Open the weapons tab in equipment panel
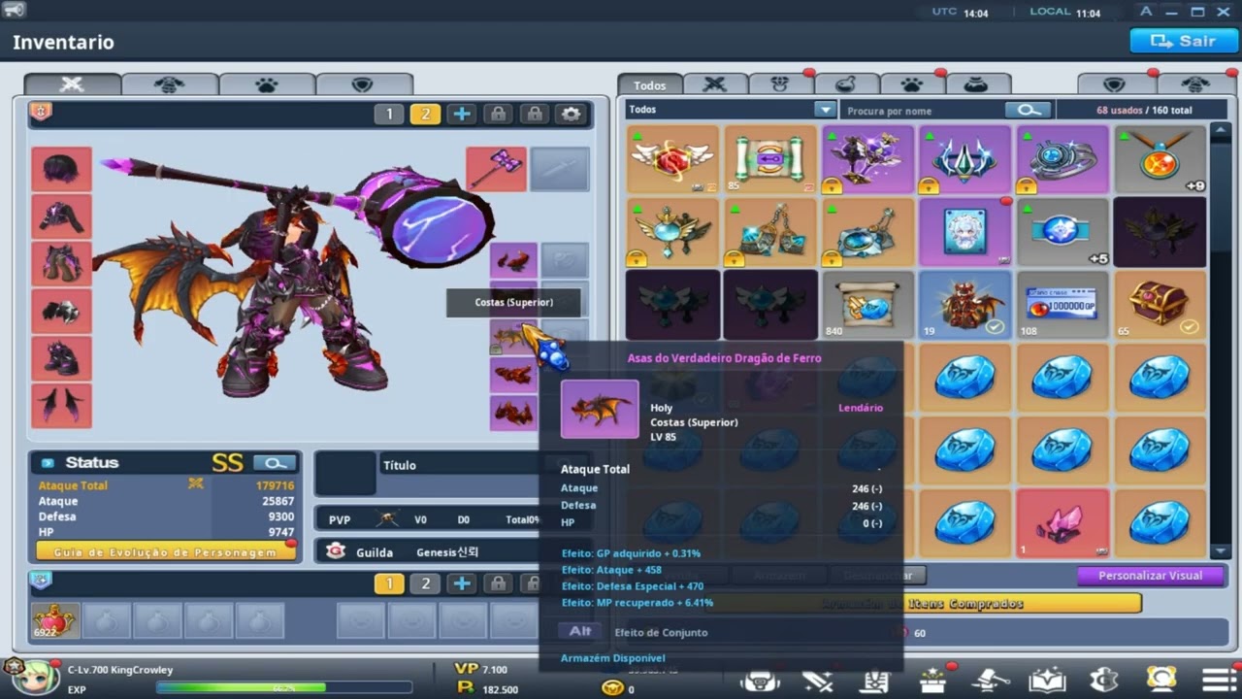Screen dimensions: 1242x699 72,84
